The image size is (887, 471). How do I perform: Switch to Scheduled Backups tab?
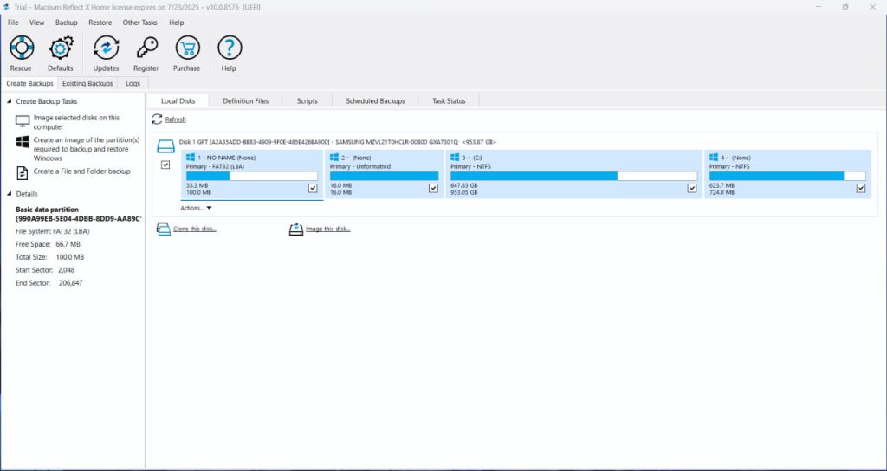[376, 101]
